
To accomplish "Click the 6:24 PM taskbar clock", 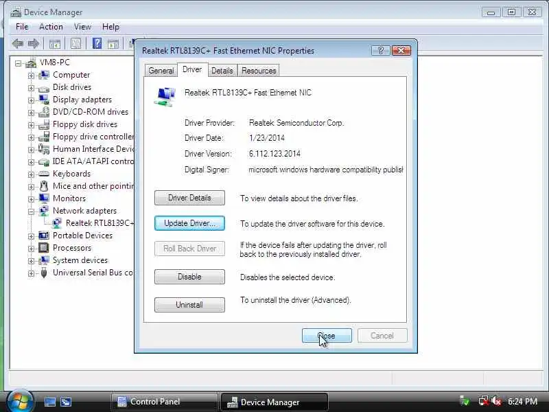I will [522, 402].
